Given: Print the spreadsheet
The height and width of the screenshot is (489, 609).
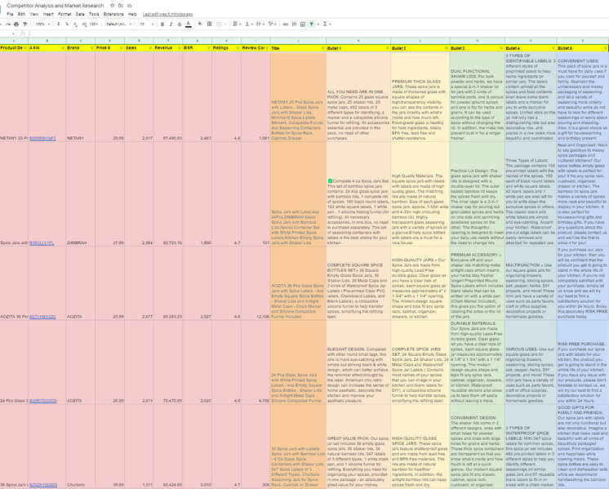Looking at the screenshot, I should tap(16, 24).
